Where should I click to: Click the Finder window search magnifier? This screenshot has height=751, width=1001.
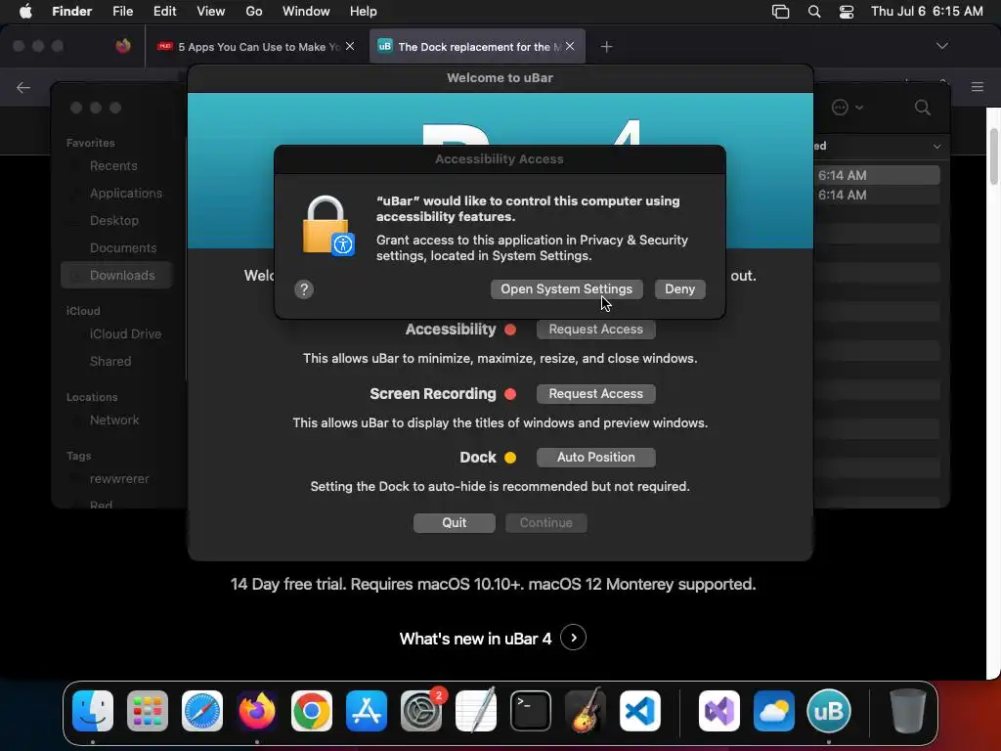923,108
